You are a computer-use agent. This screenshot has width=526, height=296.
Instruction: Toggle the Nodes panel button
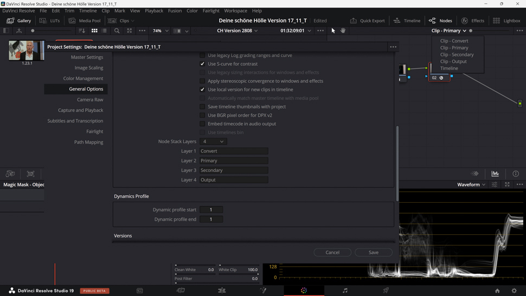click(x=440, y=21)
